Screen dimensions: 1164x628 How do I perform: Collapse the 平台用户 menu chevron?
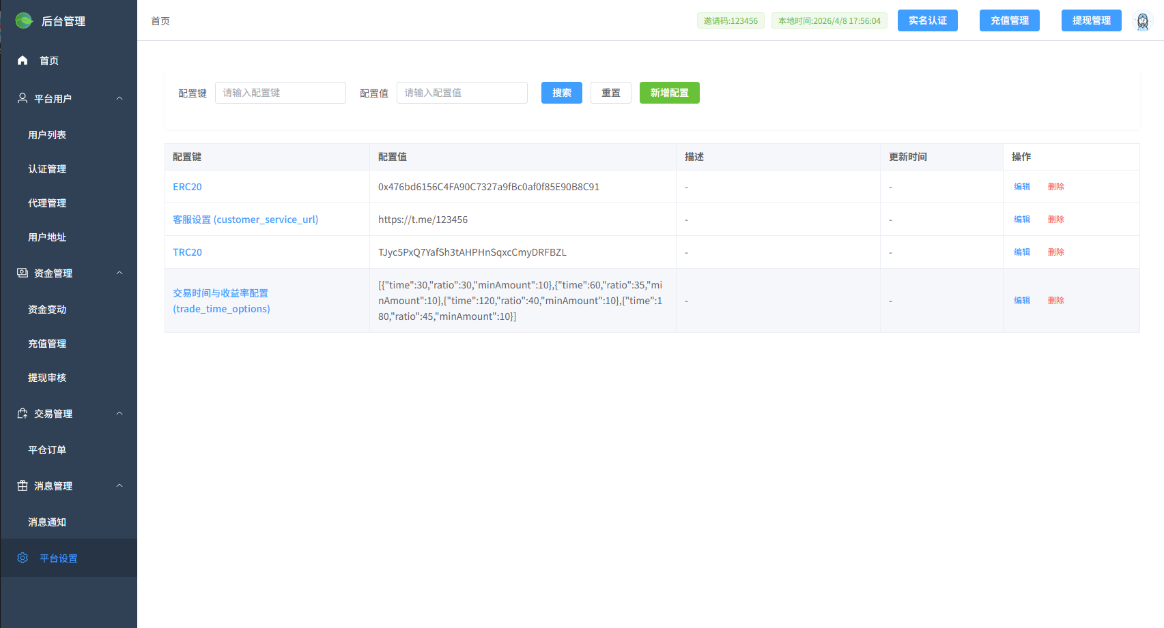[119, 98]
